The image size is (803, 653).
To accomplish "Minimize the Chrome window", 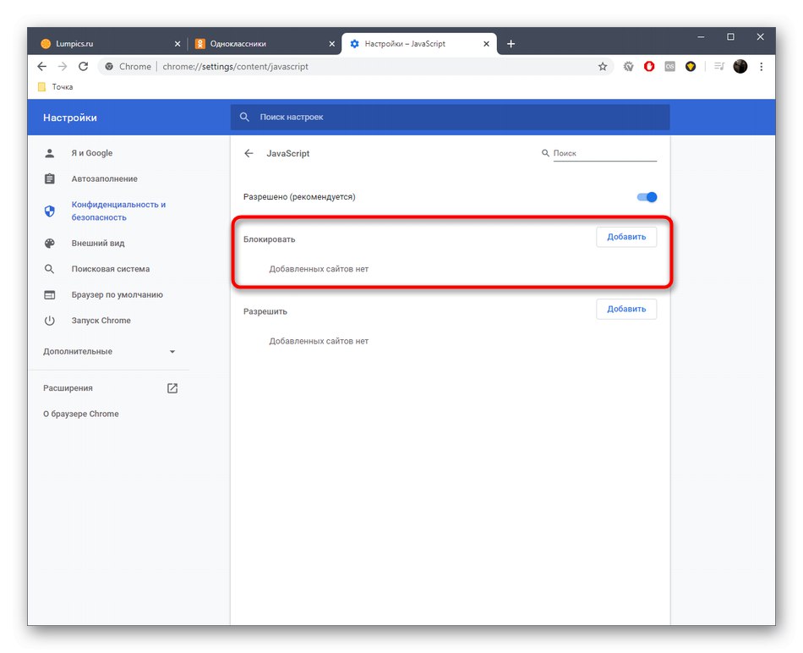I will pos(701,37).
